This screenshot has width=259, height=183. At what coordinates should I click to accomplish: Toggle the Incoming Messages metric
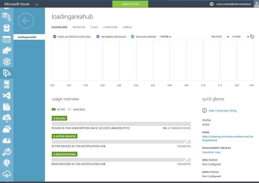pyautogui.click(x=98, y=36)
